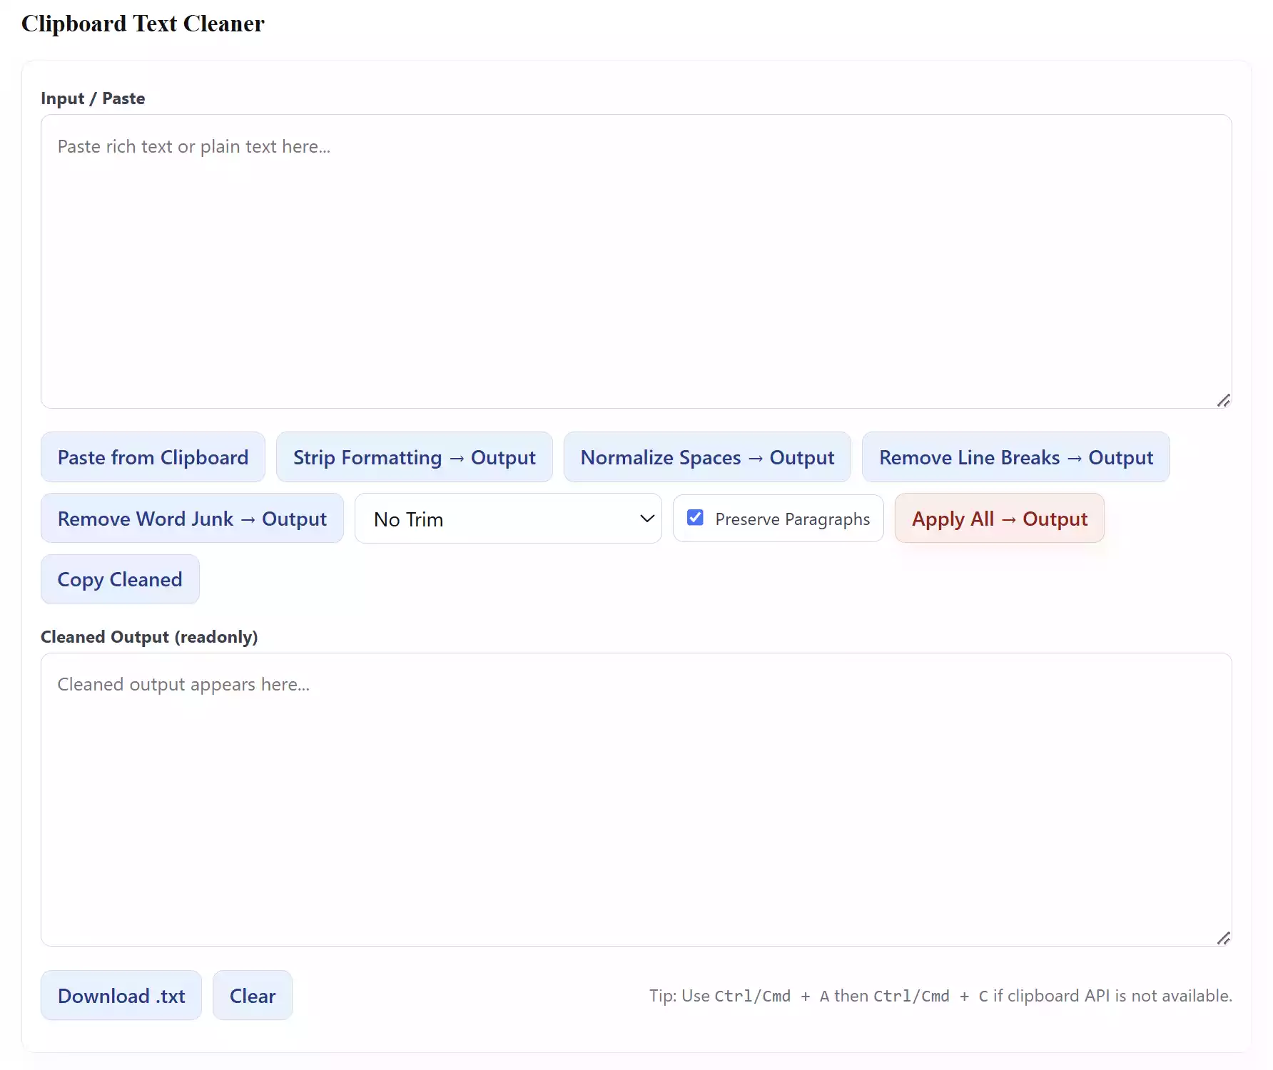Download the cleaned text as .txt
The image size is (1273, 1070).
(x=121, y=996)
